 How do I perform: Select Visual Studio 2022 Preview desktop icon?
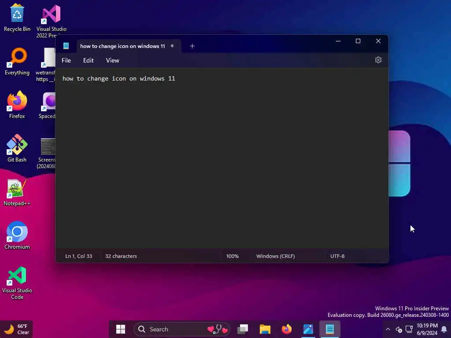pos(51,21)
